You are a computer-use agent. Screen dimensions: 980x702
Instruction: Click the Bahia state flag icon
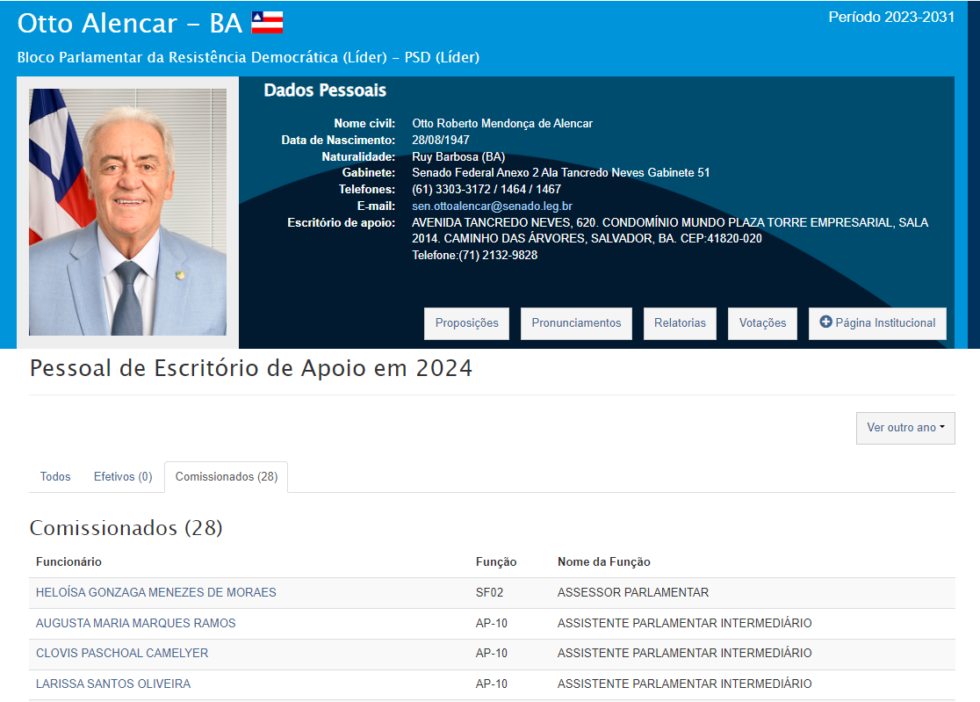[267, 23]
